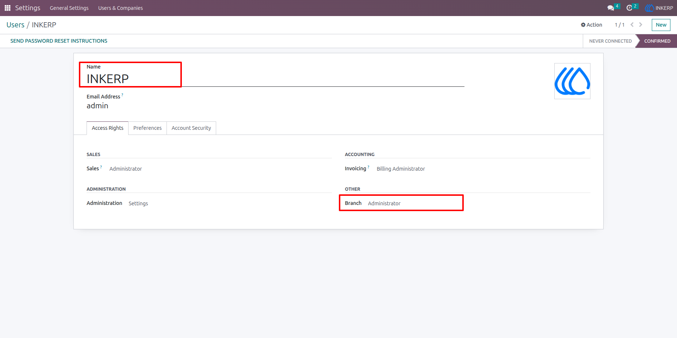Change Administration role Settings
Viewport: 677px width, 338px height.
point(138,203)
